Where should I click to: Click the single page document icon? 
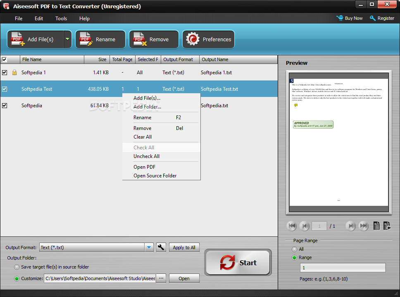[x=376, y=226]
